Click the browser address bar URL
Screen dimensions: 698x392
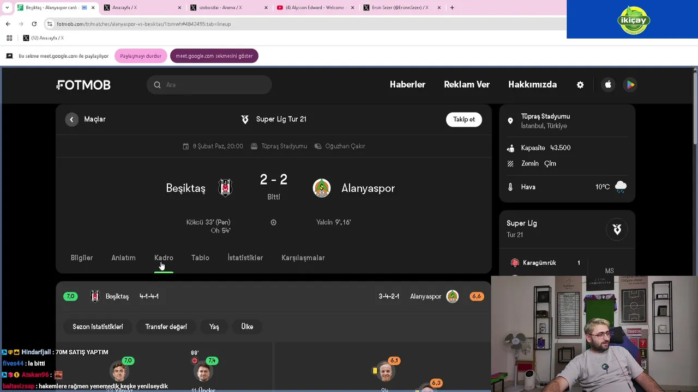(143, 24)
